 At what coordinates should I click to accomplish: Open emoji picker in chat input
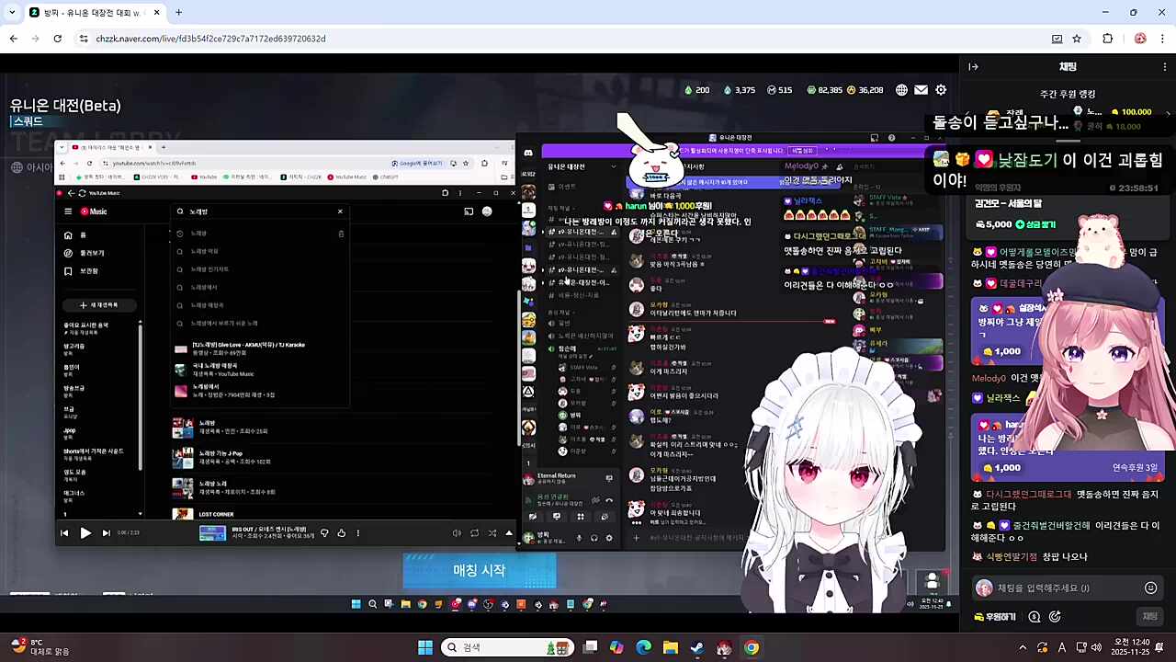point(1150,588)
